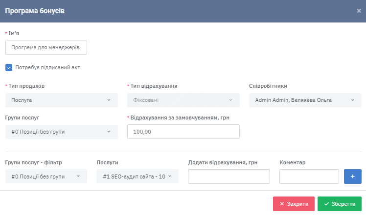Click the 'Ім'я' name input field
The height and width of the screenshot is (216, 366).
[46, 47]
